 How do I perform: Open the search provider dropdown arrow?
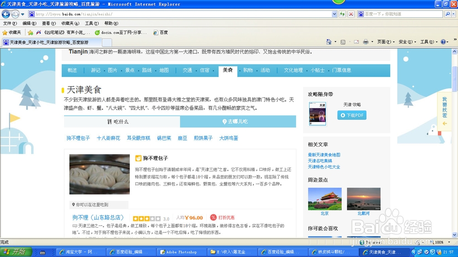click(x=453, y=14)
